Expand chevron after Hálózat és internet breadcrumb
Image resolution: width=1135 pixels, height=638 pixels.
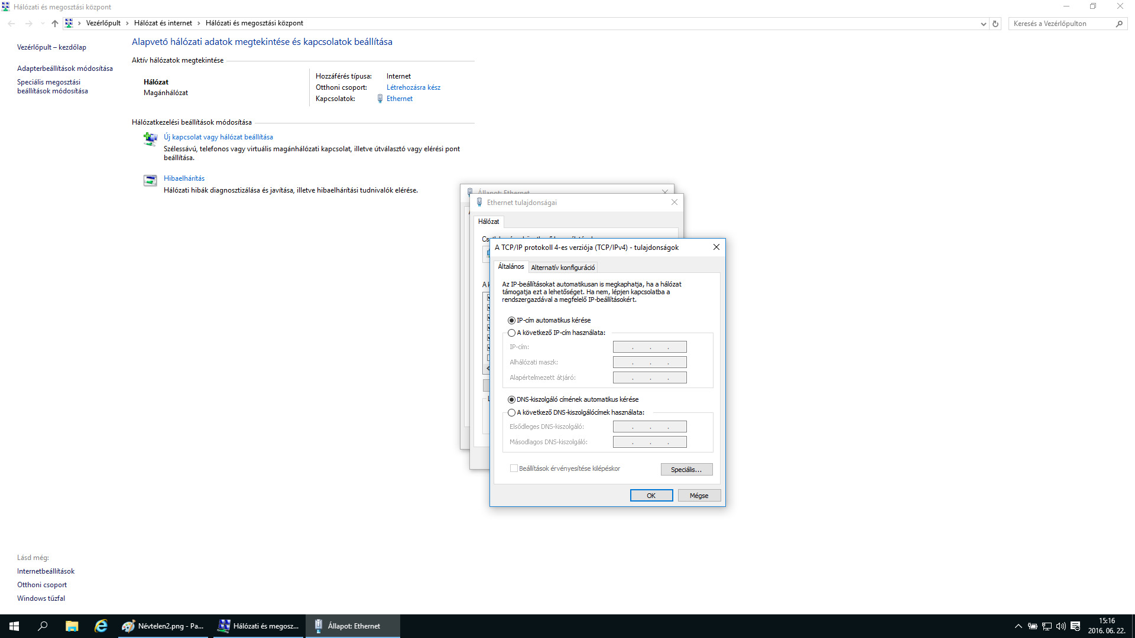[199, 23]
